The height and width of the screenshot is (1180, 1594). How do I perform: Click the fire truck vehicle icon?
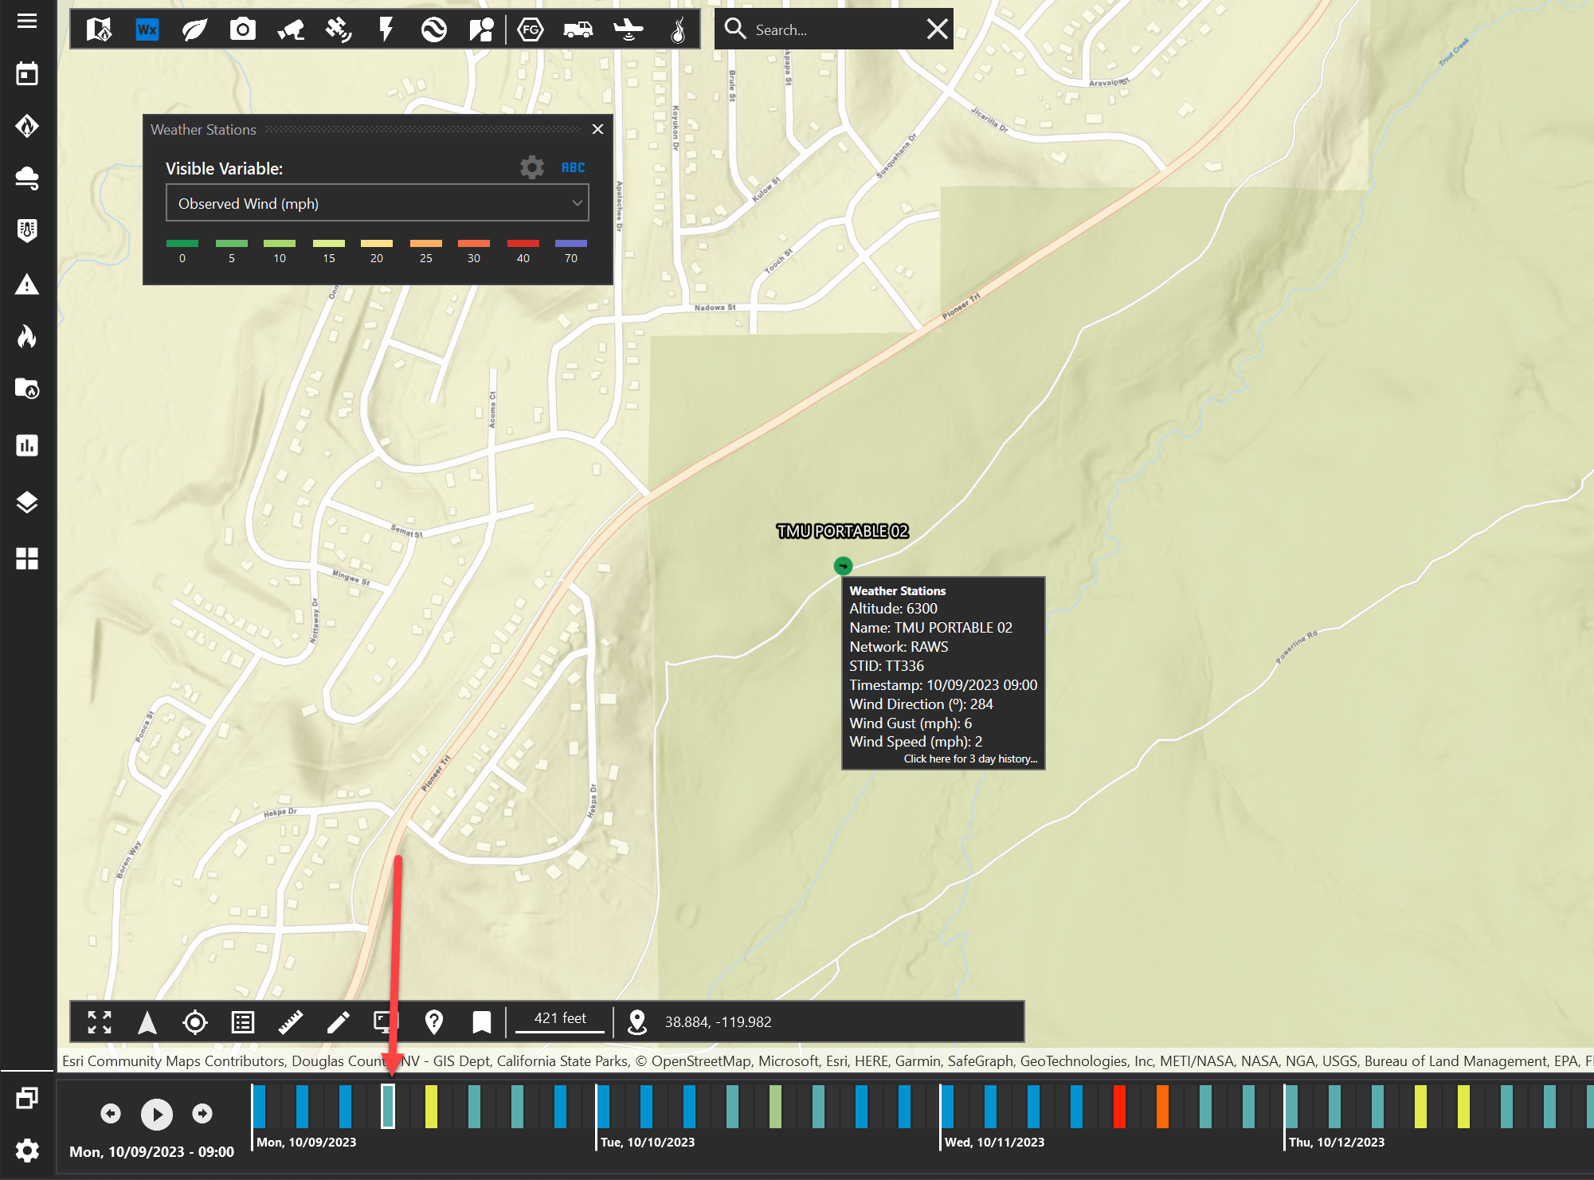[x=578, y=30]
